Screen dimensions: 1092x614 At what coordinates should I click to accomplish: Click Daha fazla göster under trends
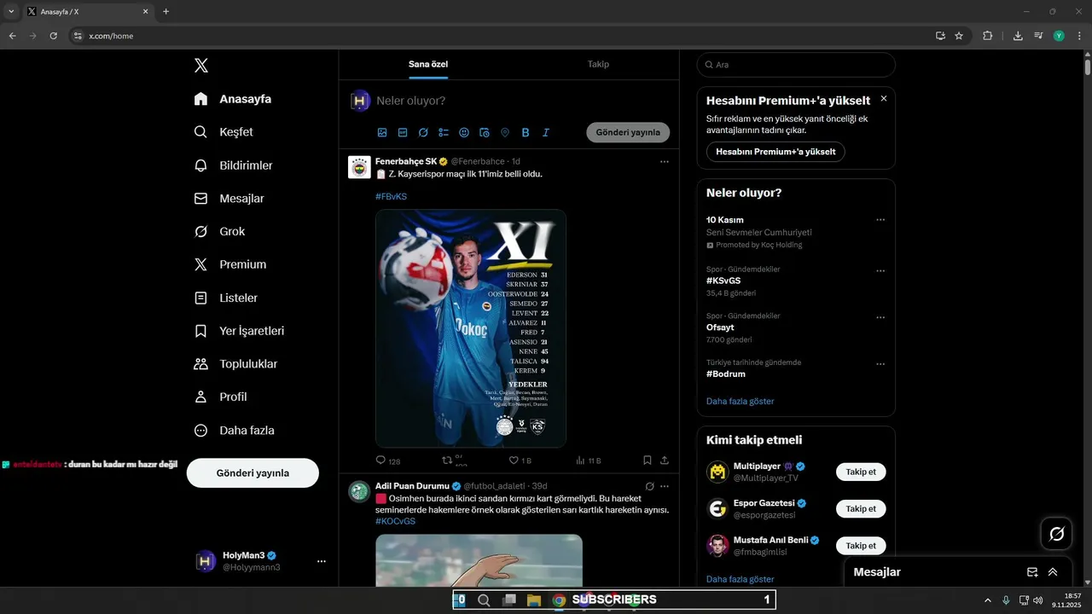point(741,401)
